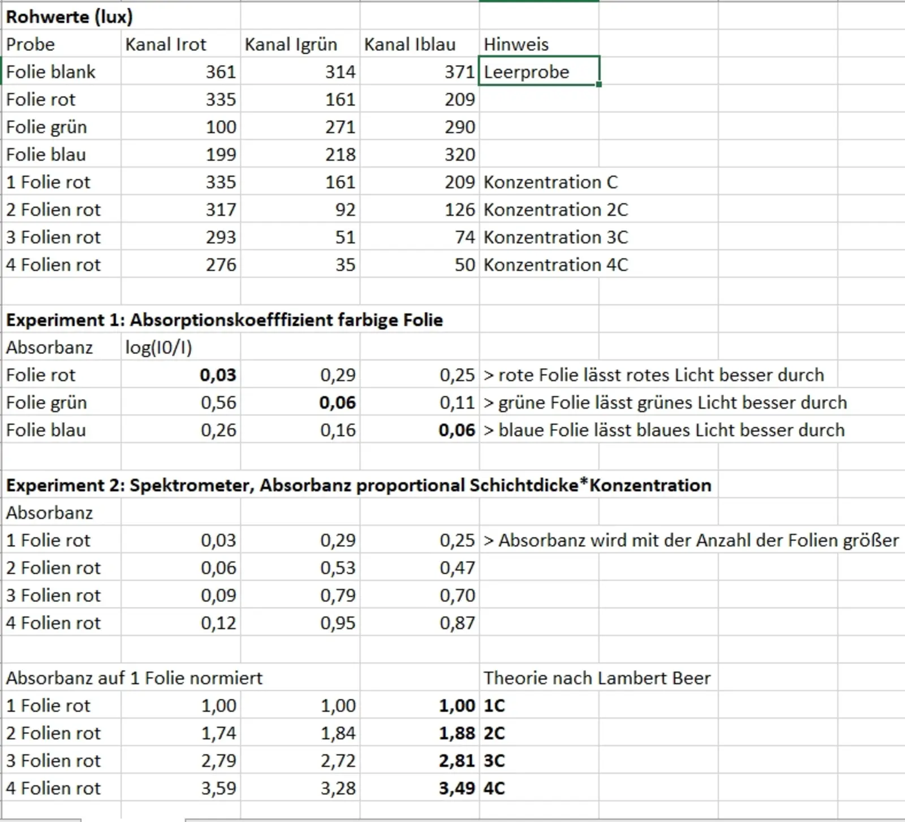Select the "Kanal Igrün" header cell

(291, 44)
